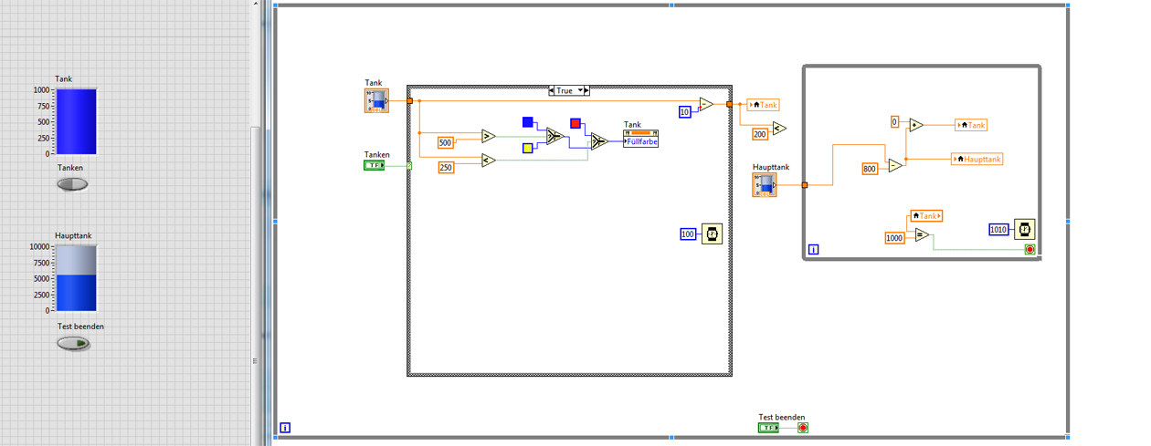
Task: Toggle the Test beenden switch
Action: (73, 344)
